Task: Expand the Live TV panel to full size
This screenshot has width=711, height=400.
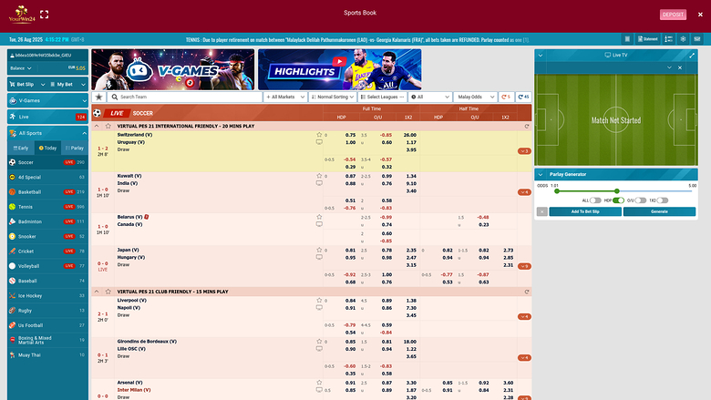Action: click(x=692, y=56)
